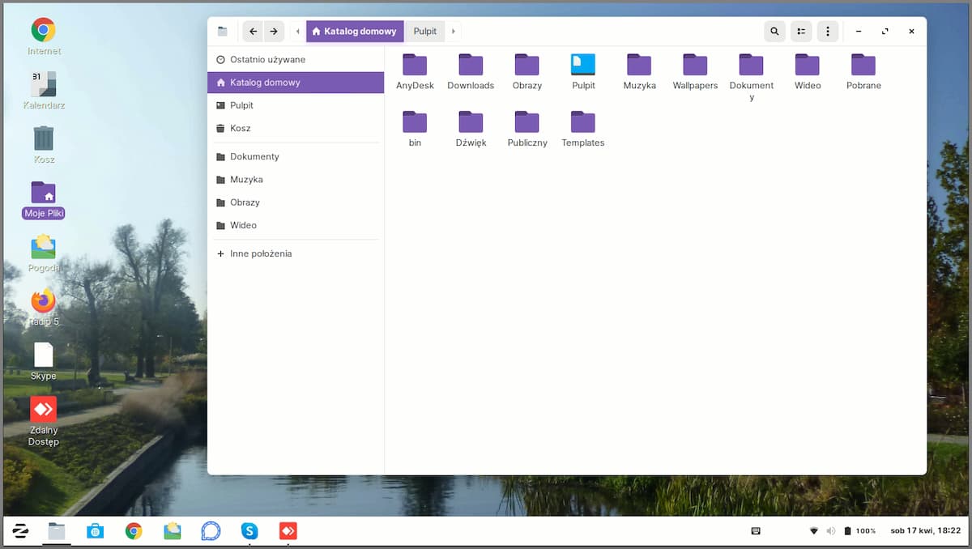
Task: Open the three-dot options menu
Action: (x=827, y=32)
